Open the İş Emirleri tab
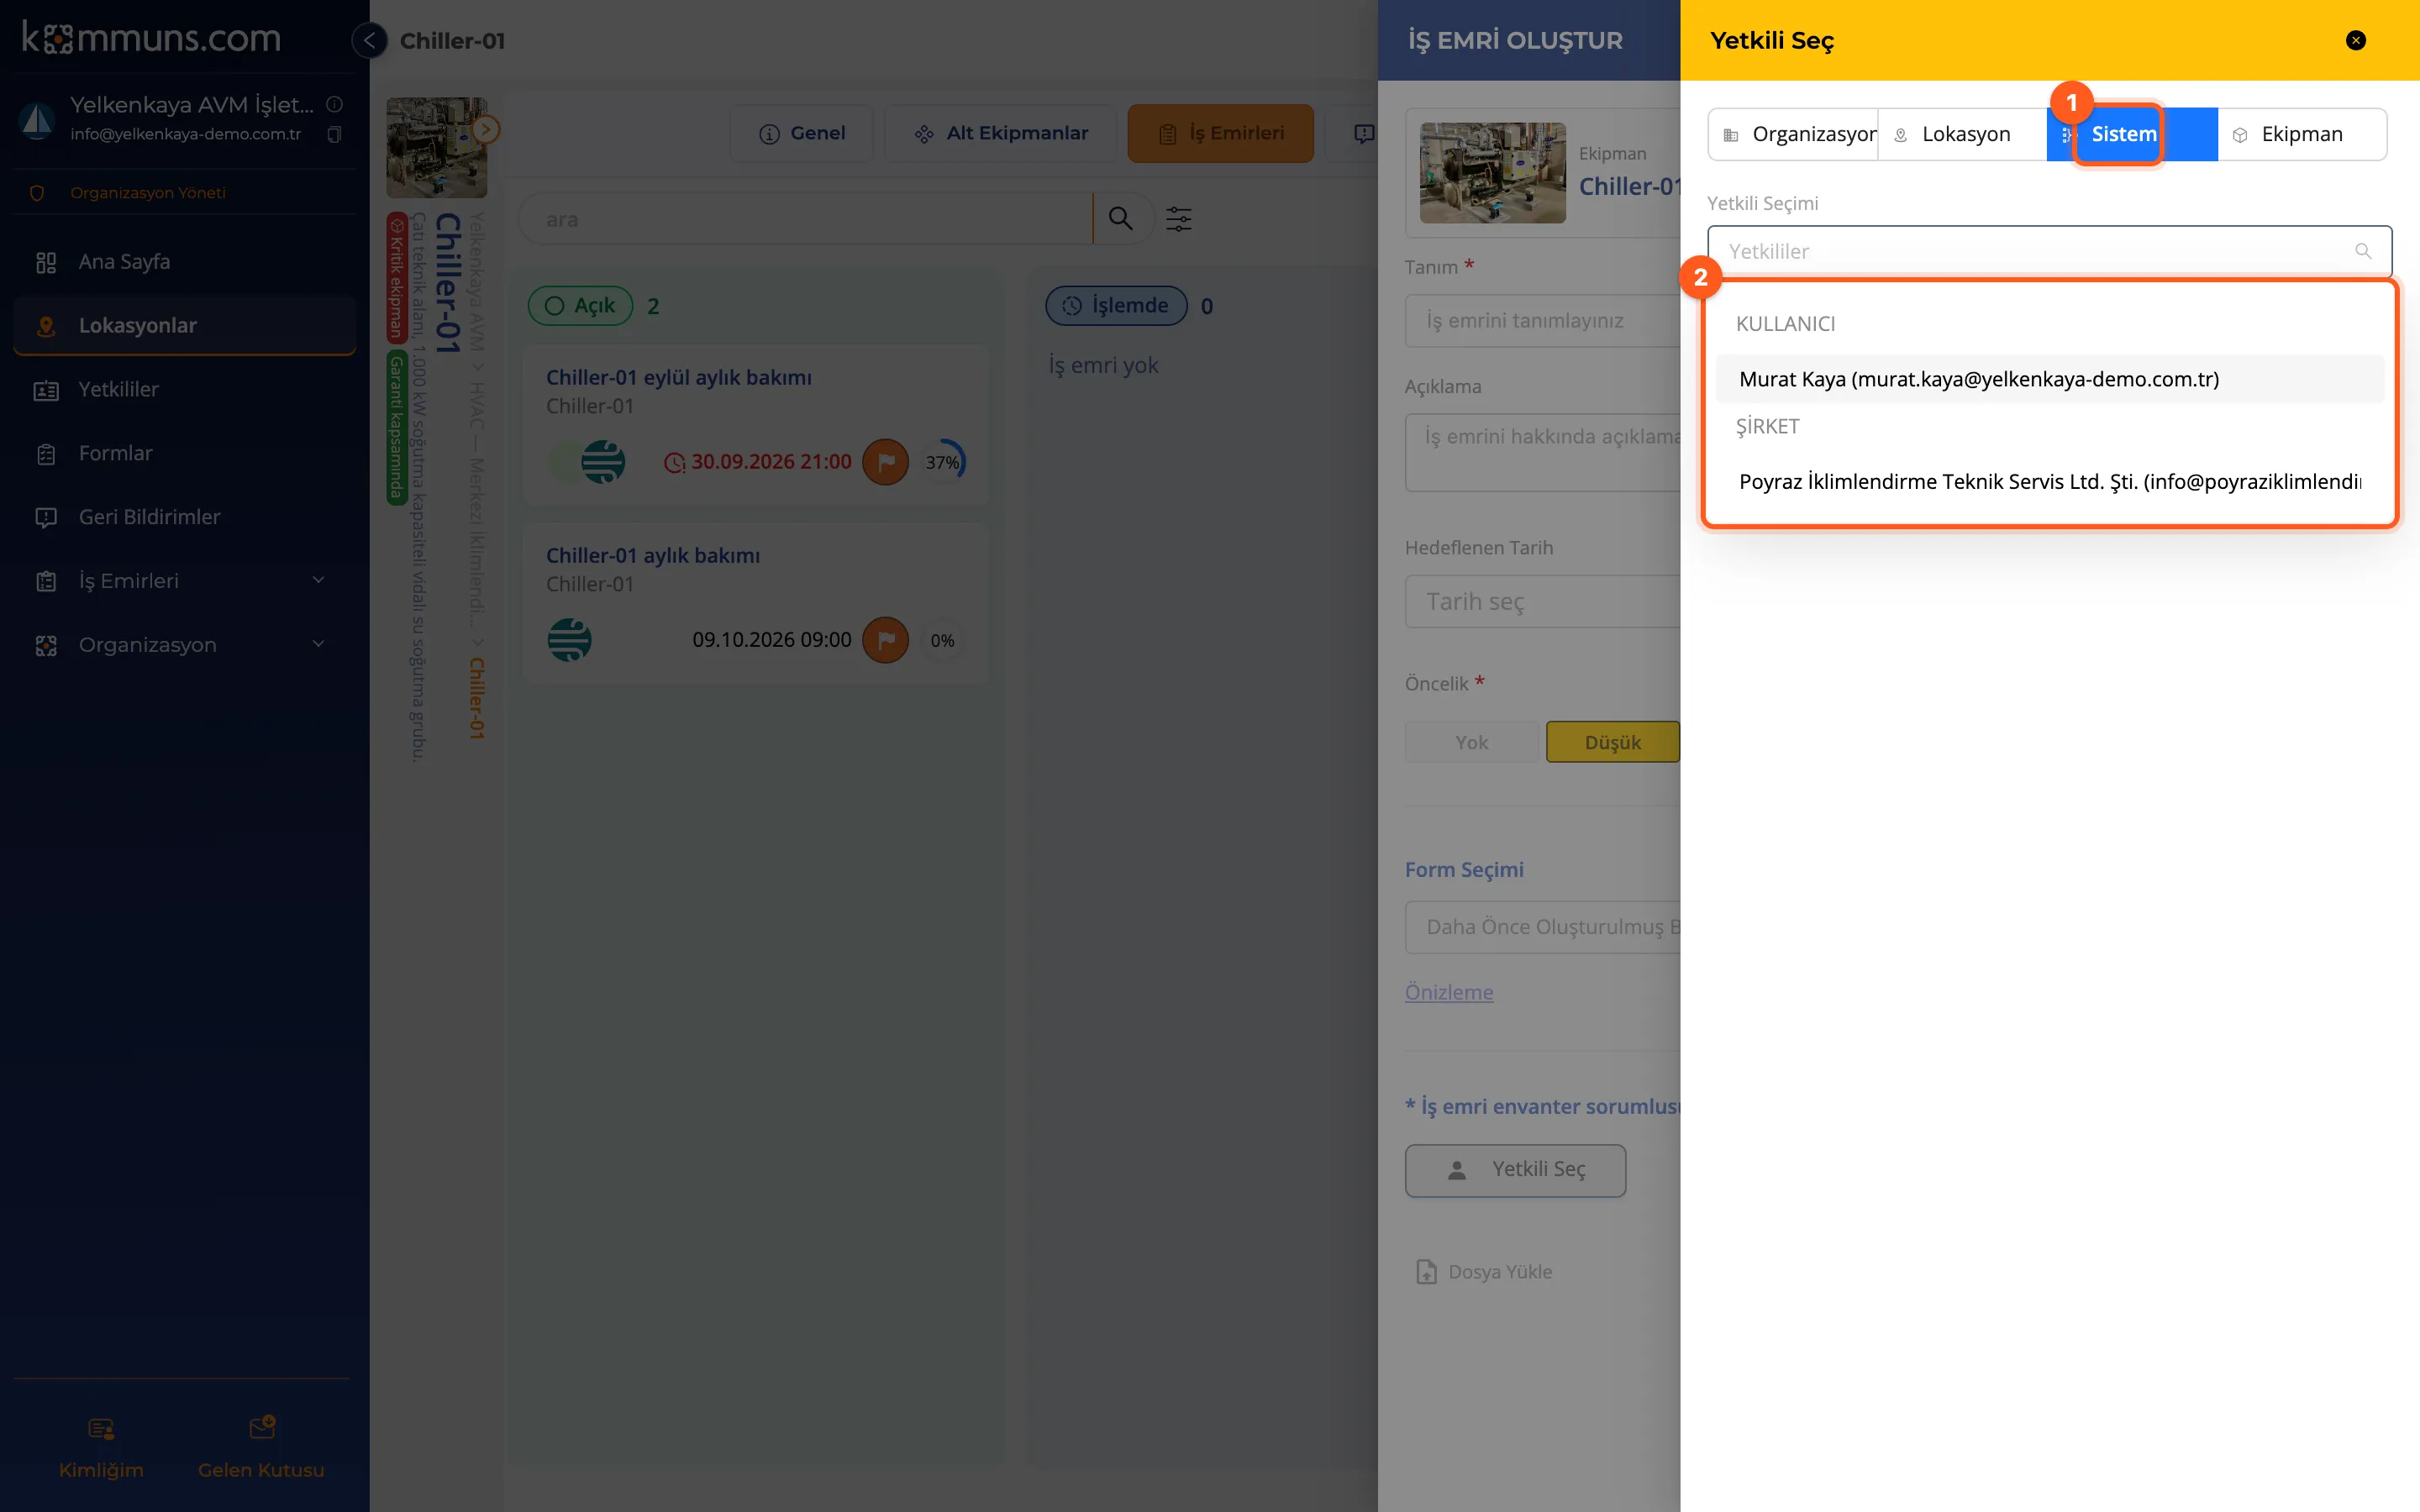2420x1512 pixels. pyautogui.click(x=1221, y=133)
